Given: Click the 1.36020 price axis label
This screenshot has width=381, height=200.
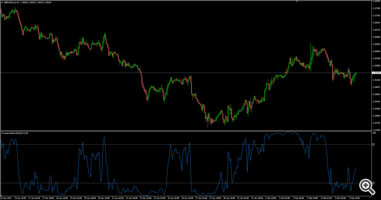Looking at the screenshot, I should [x=376, y=51].
